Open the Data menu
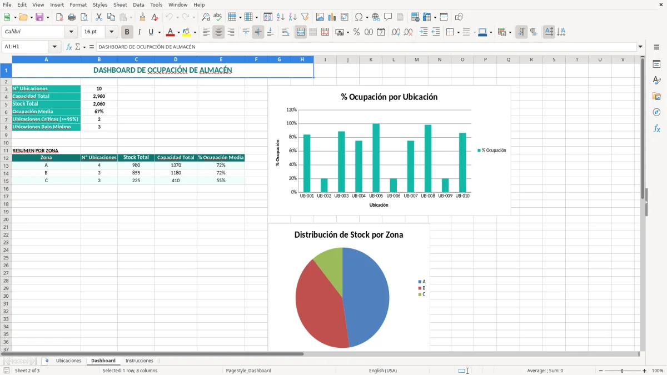This screenshot has height=375, width=667. (x=138, y=4)
